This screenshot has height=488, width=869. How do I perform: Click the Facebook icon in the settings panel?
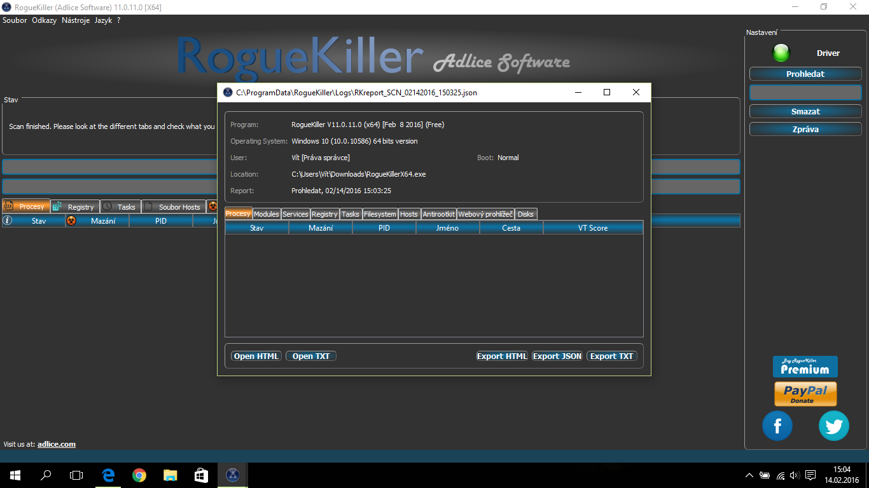[x=777, y=426]
